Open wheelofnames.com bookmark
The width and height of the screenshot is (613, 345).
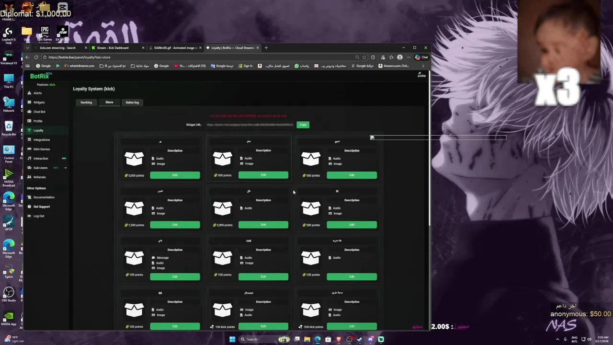click(79, 66)
